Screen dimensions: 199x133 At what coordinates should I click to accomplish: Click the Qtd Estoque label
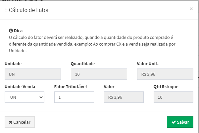pos(166,87)
